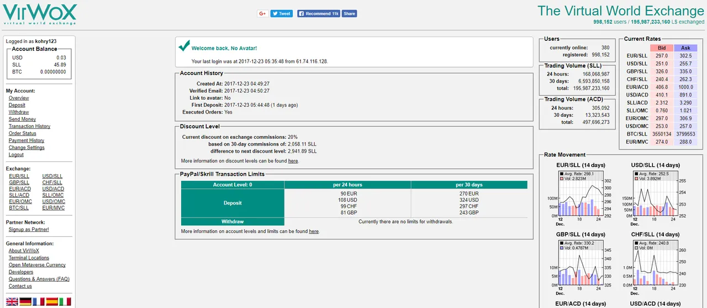Open Developers page
Viewport: 707px width, 308px height.
[21, 272]
